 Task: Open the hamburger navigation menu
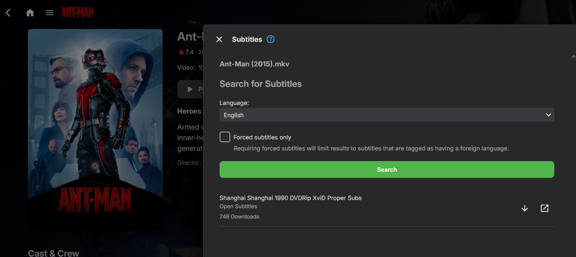coord(50,13)
